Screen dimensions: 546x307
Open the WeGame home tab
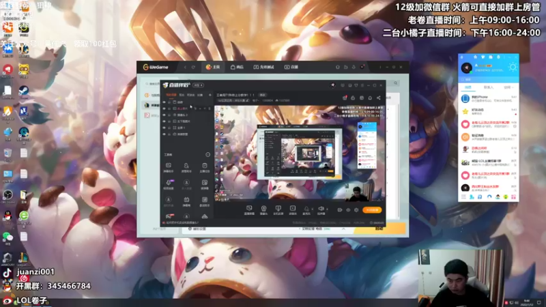coord(213,67)
